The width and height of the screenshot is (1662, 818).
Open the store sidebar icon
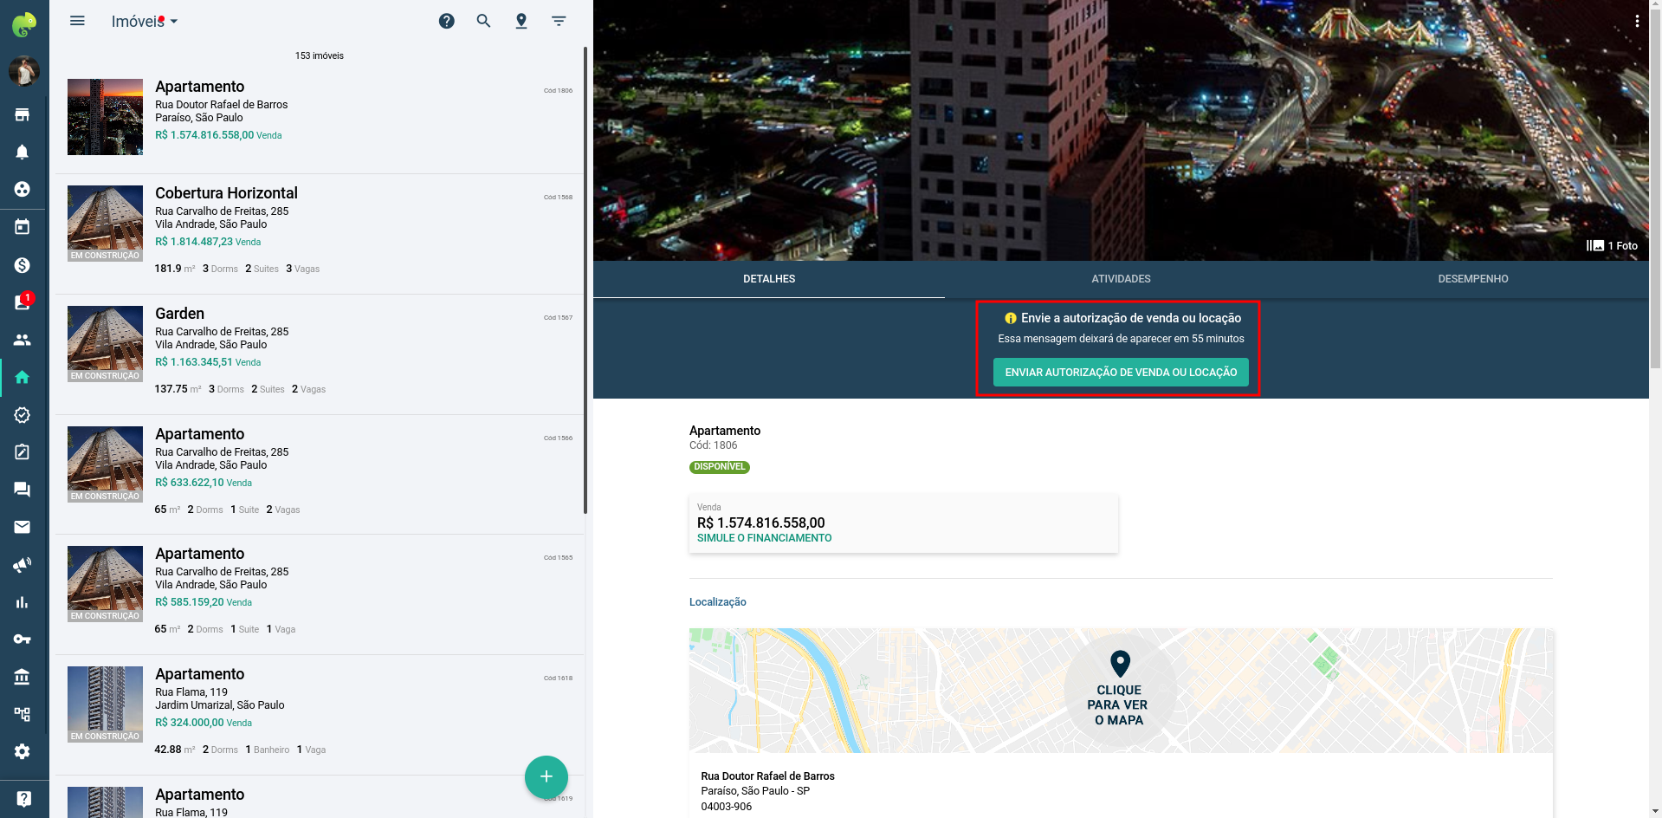23,114
